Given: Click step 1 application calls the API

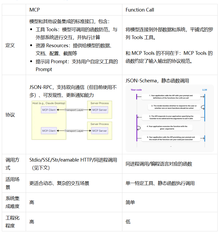Looking at the screenshot, I should pyautogui.click(x=171, y=97).
